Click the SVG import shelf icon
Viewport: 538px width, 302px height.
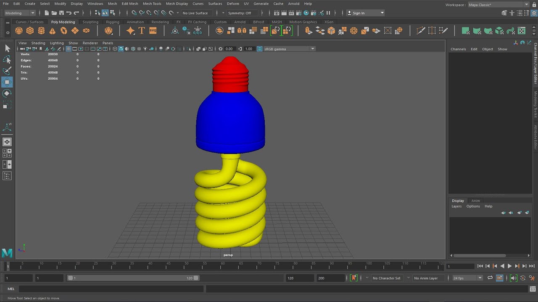pyautogui.click(x=153, y=31)
